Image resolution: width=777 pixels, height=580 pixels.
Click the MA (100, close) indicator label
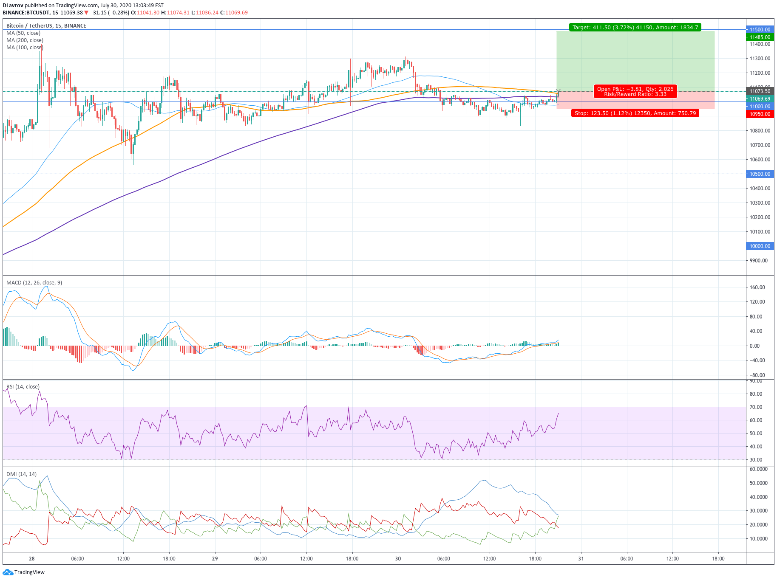pos(25,48)
